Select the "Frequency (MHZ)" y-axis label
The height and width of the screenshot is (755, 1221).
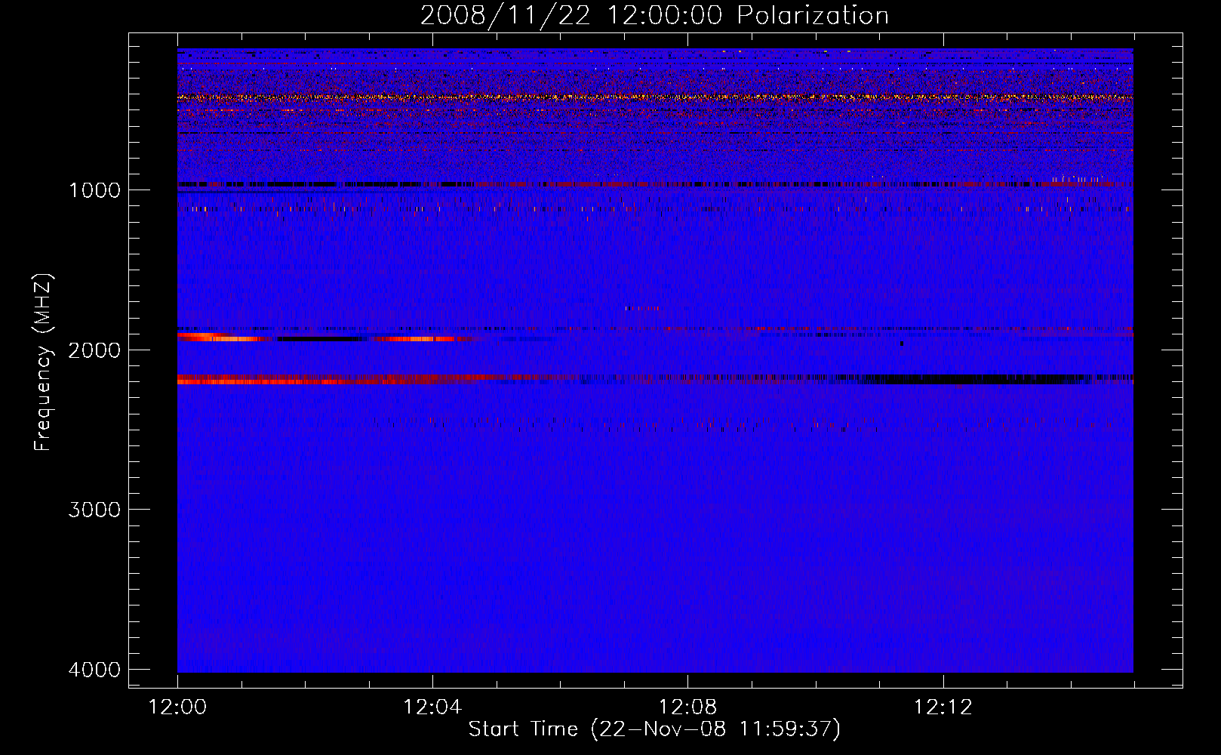pyautogui.click(x=43, y=362)
